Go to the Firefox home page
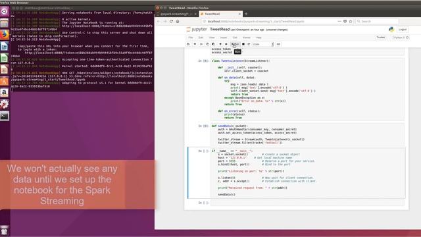The image size is (421, 237). pyautogui.click(x=178, y=21)
